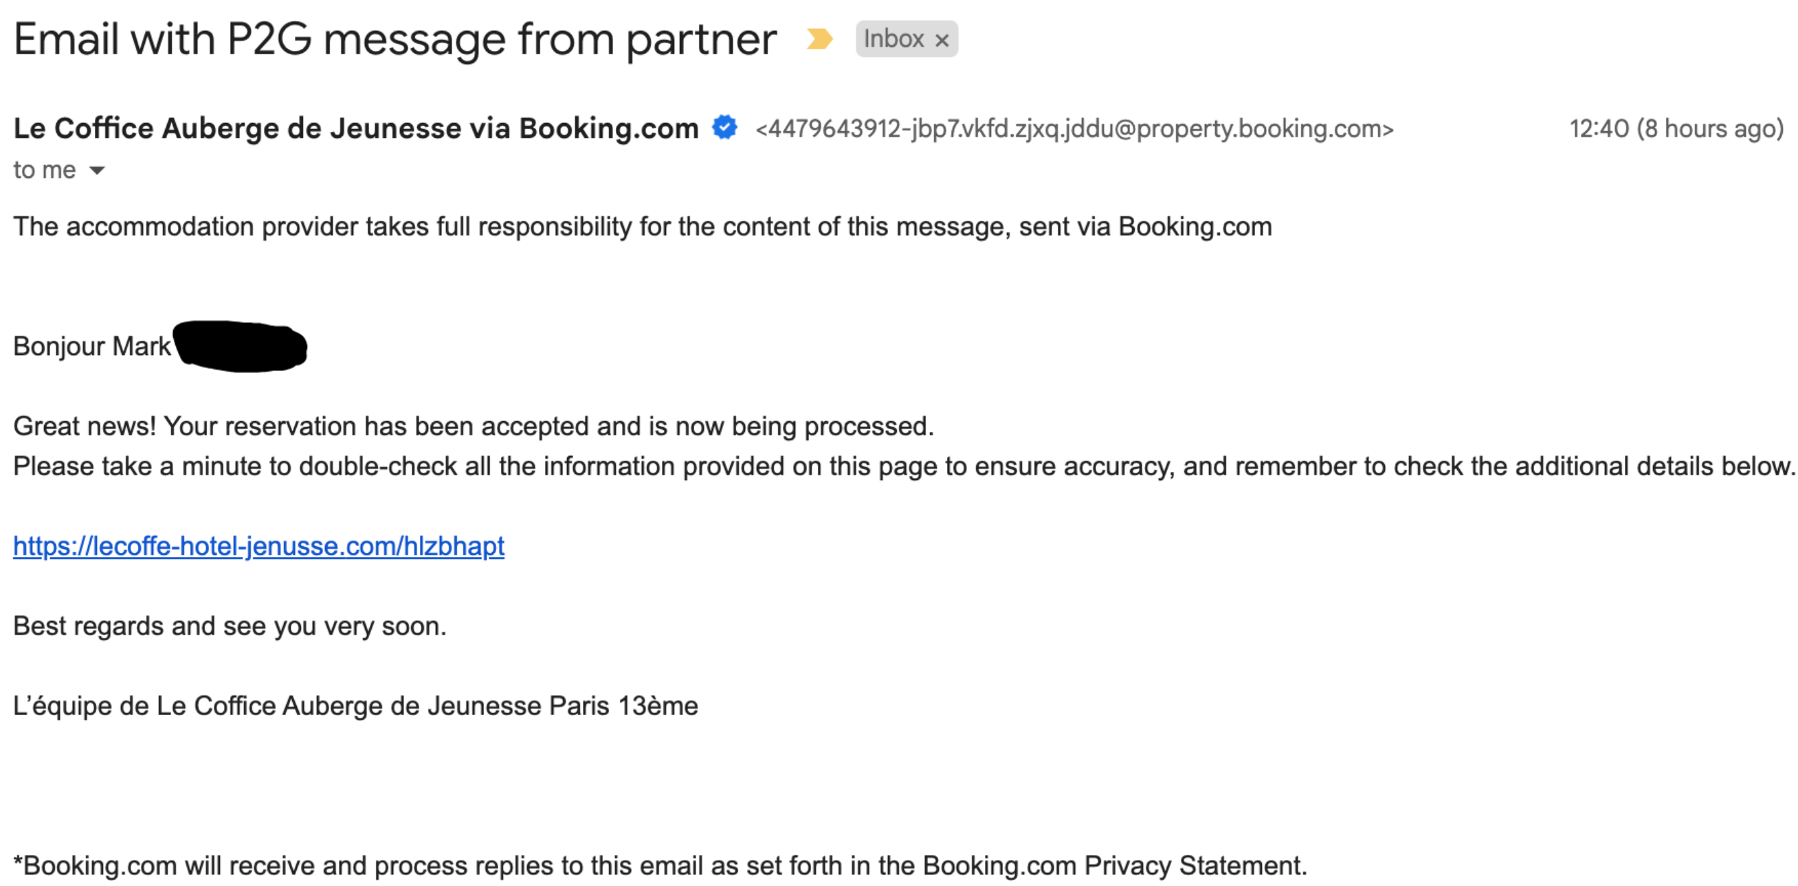Click the blue verified sender badge
The image size is (1798, 886).
[x=724, y=128]
